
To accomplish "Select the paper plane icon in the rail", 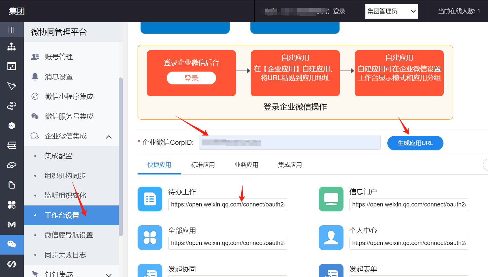I will click(12, 86).
